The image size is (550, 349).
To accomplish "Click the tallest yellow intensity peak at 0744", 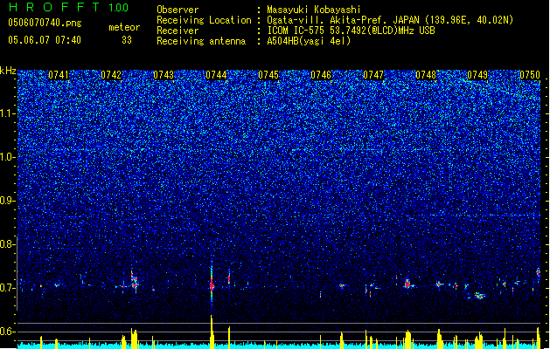I will pyautogui.click(x=212, y=332).
